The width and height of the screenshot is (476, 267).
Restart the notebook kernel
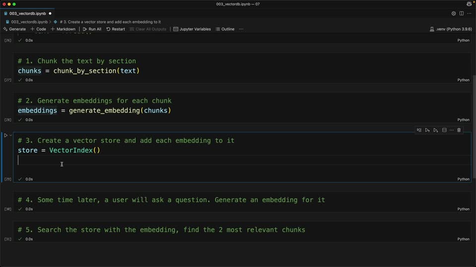tap(116, 29)
